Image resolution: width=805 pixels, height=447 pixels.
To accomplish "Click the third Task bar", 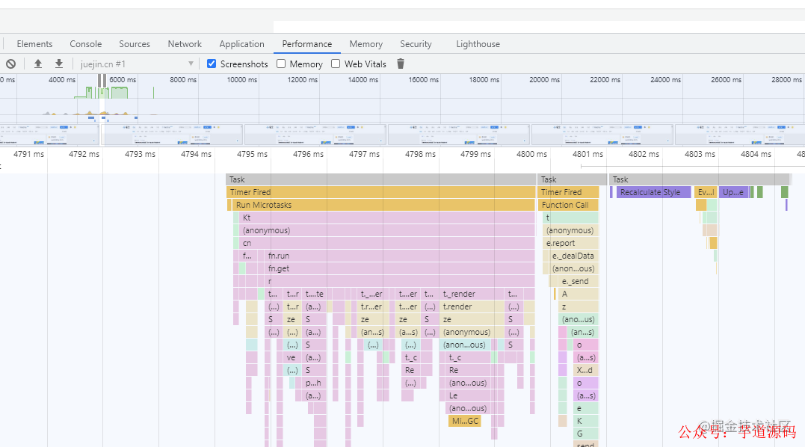I will 700,179.
